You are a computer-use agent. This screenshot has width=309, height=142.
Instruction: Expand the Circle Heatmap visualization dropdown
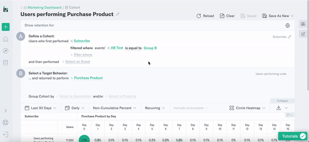[247, 108]
